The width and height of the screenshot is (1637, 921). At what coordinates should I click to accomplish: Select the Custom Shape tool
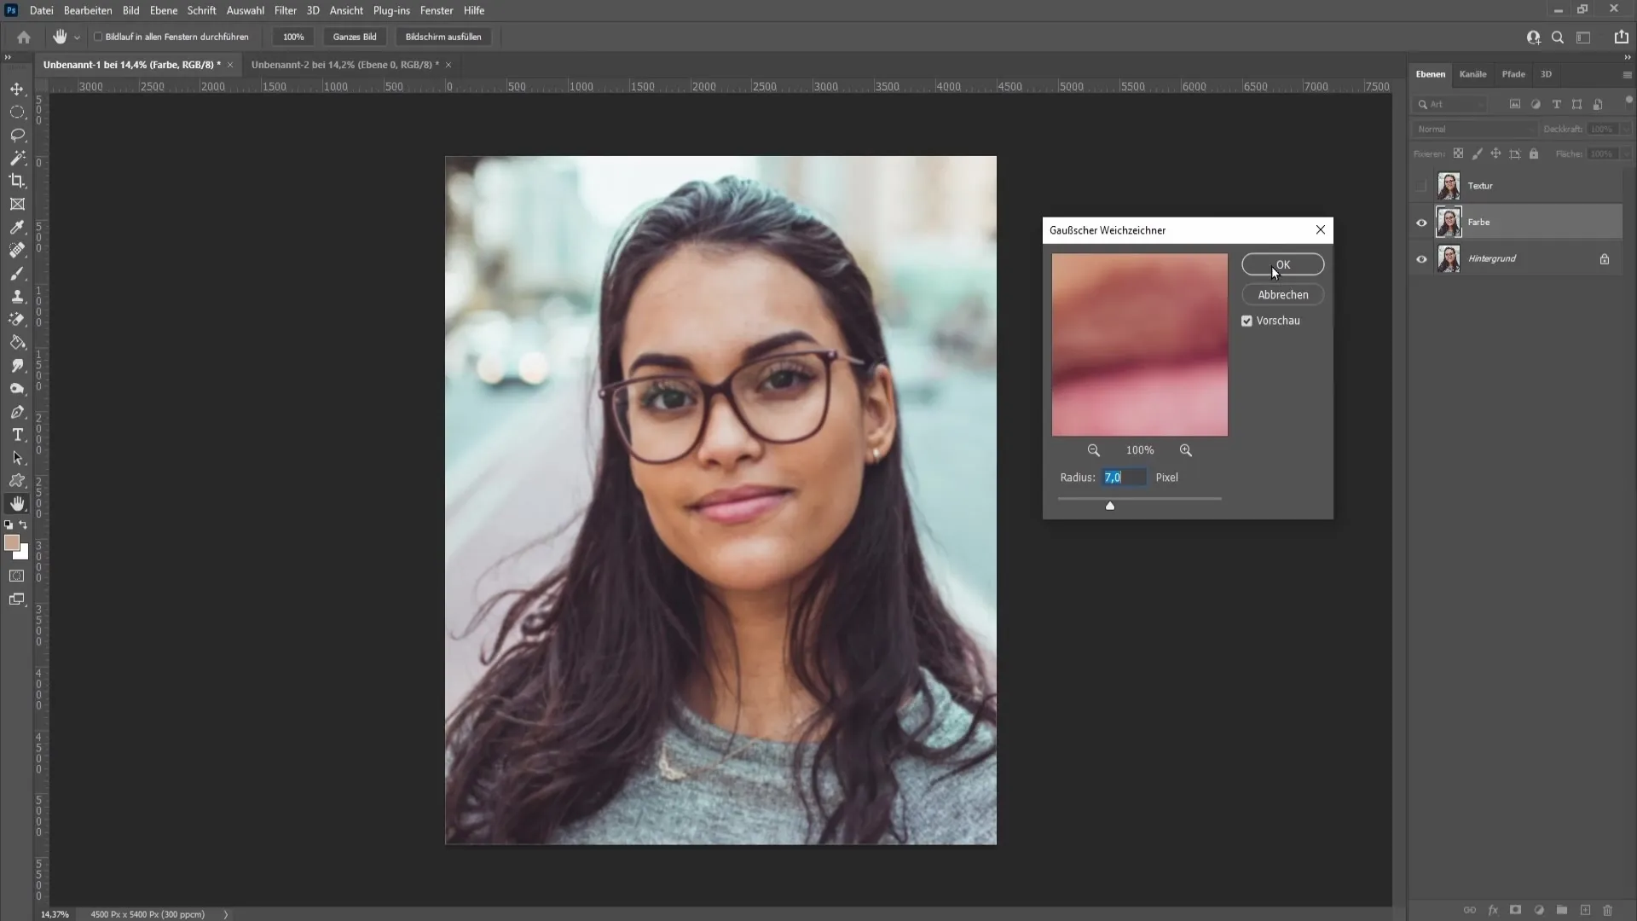17,481
